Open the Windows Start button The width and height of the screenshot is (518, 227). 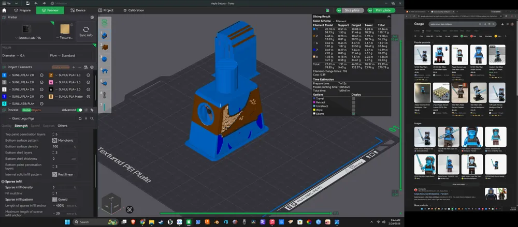tap(67, 222)
